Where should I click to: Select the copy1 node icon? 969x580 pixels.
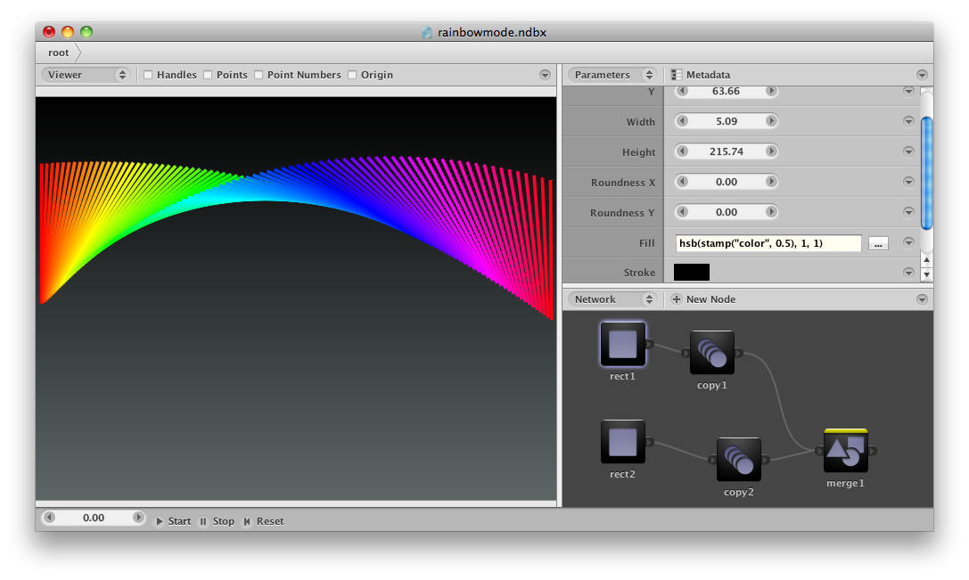coord(712,353)
